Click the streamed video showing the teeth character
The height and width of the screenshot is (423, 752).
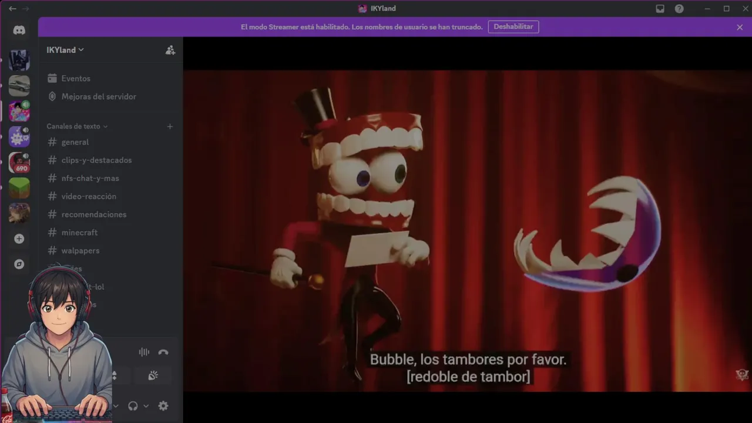click(468, 231)
